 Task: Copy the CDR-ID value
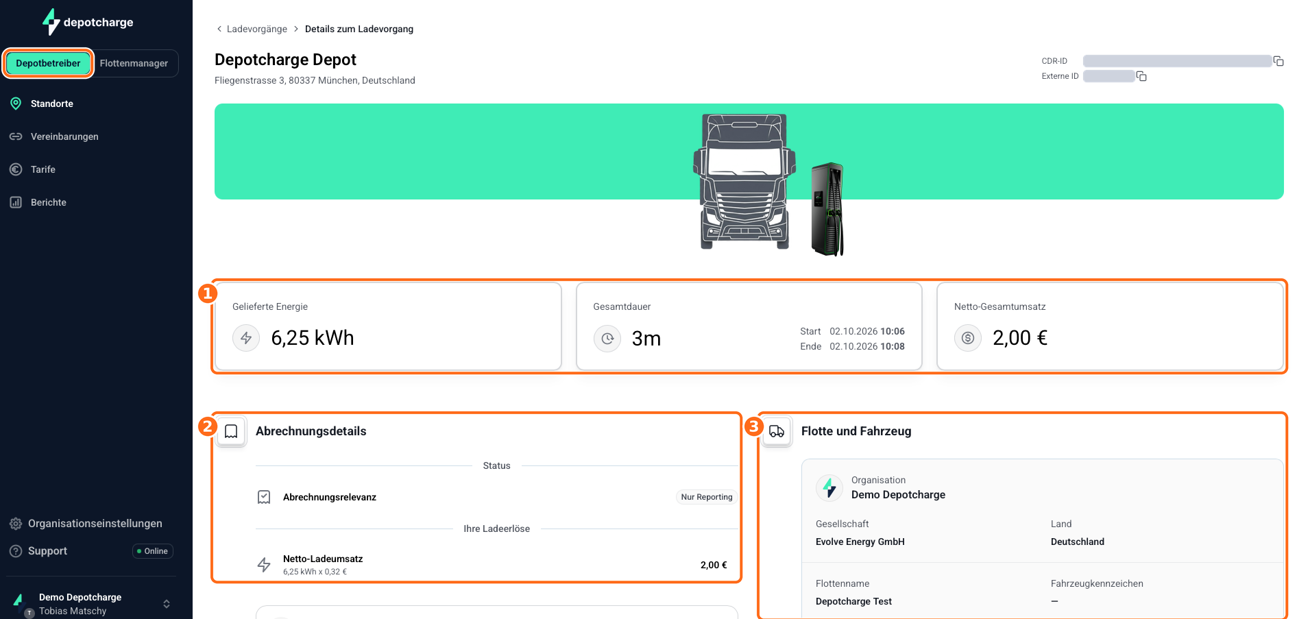[1278, 61]
